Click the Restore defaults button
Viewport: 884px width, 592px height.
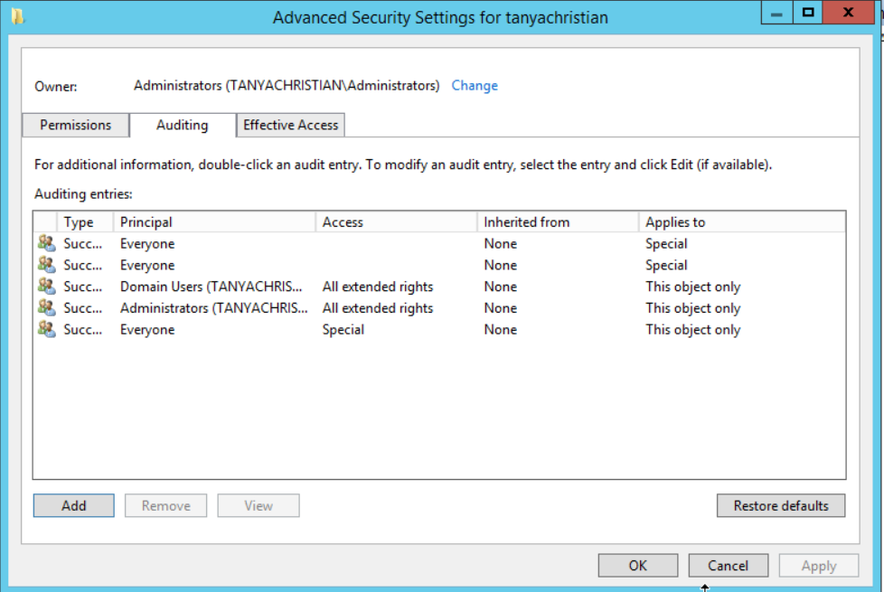[x=780, y=505]
